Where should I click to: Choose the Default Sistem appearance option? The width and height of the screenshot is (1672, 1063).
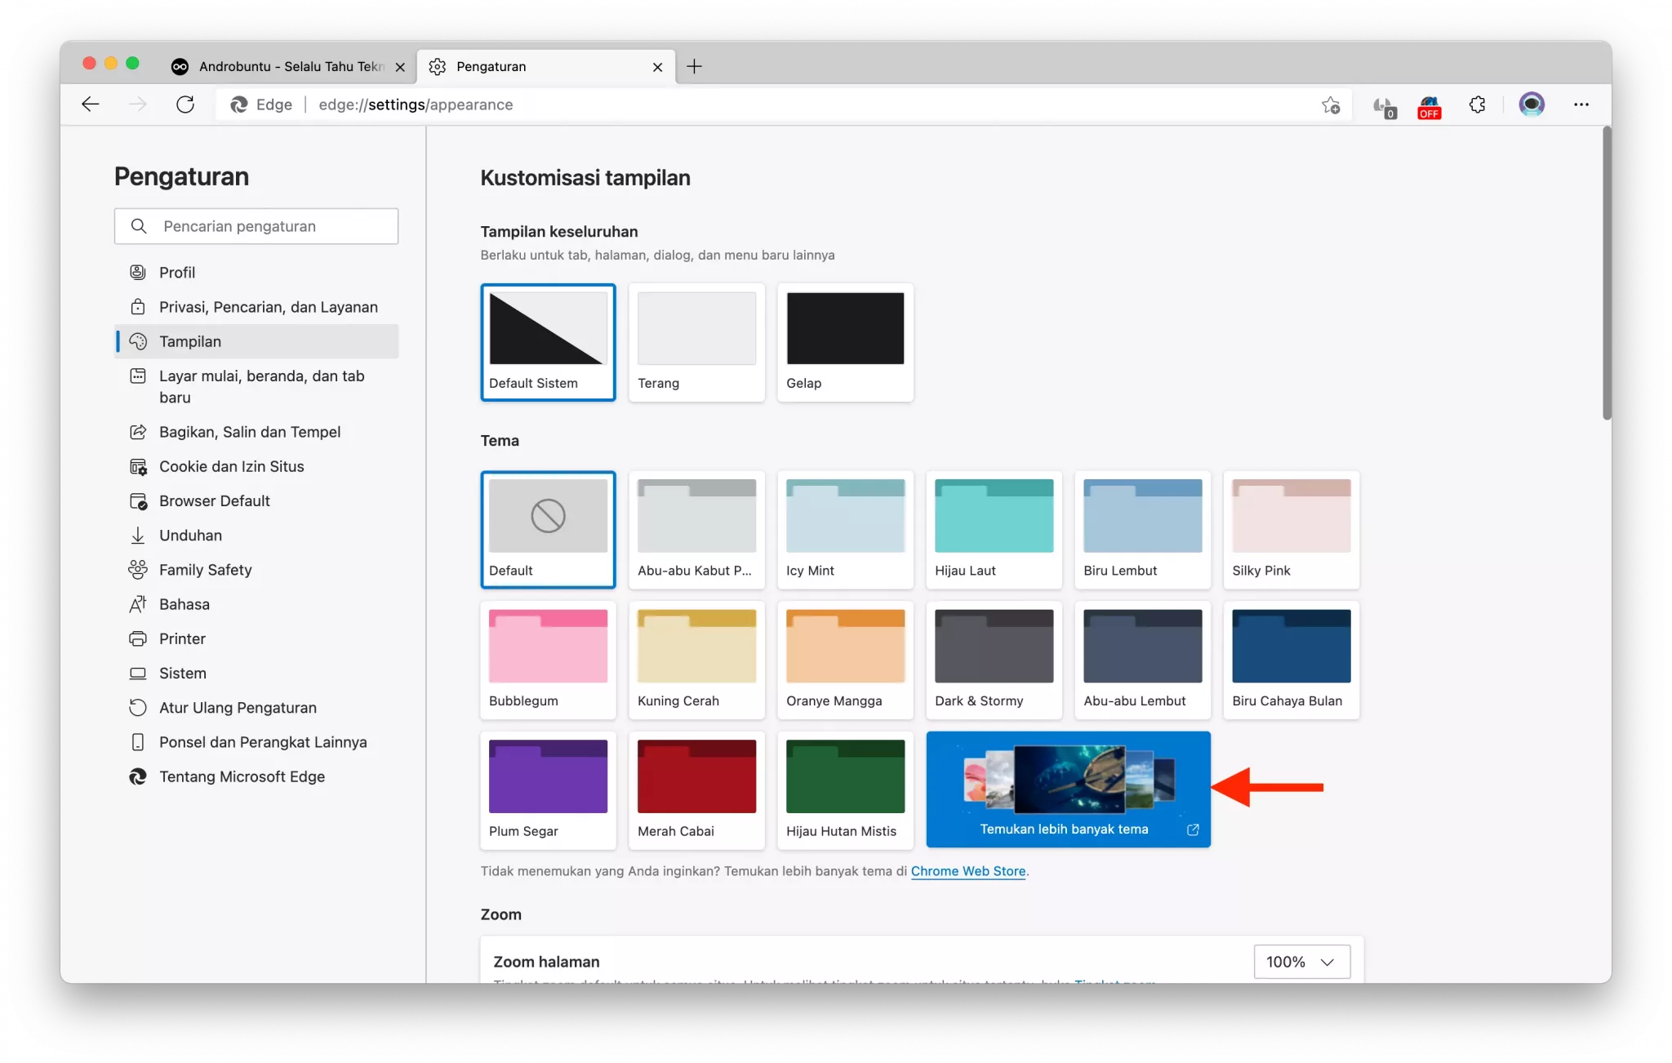coord(548,341)
